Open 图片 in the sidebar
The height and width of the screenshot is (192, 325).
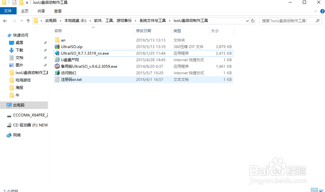click(x=19, y=65)
